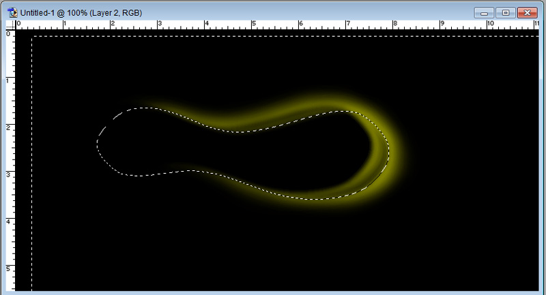Click the ruler origin corner box

[11, 25]
